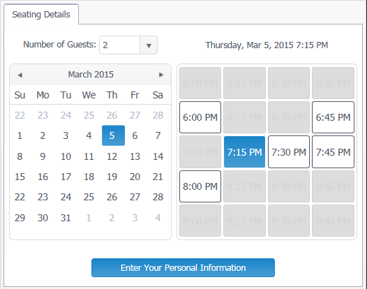Click highlighted date 5 in calendar
The width and height of the screenshot is (367, 289).
113,135
